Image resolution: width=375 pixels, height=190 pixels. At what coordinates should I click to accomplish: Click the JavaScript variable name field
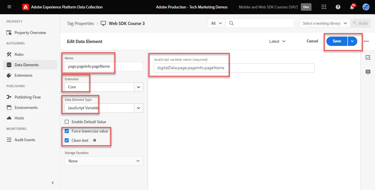[234, 68]
